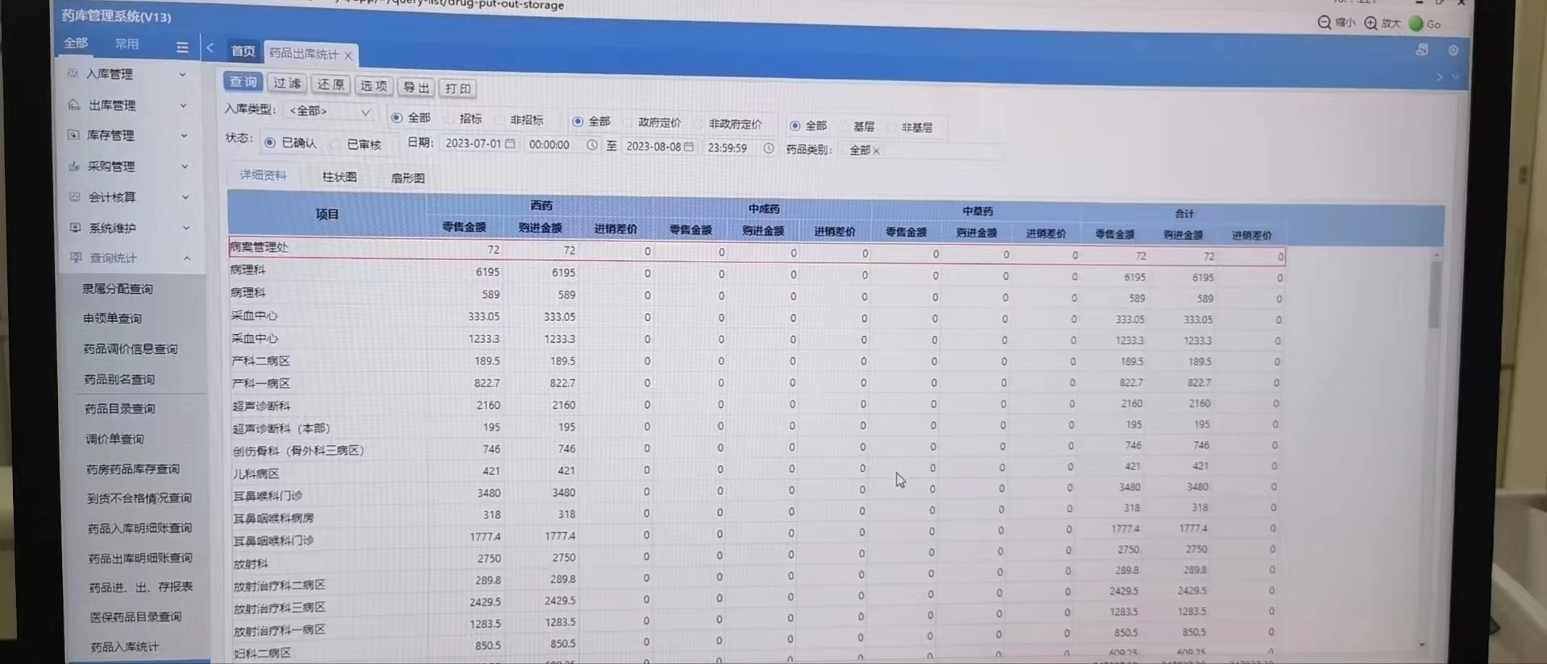Screen dimensions: 1547x664
Task: Click the start date field 2023-07-01
Action: pyautogui.click(x=479, y=143)
